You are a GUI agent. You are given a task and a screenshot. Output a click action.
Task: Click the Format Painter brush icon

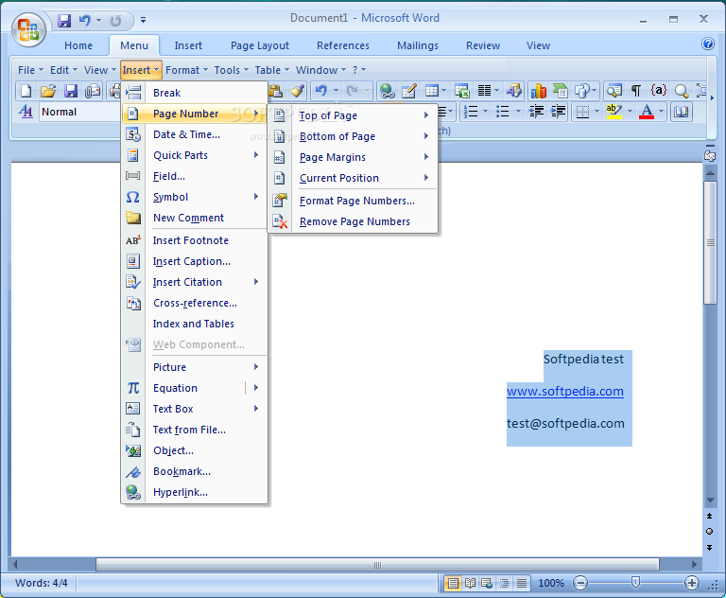[x=297, y=91]
